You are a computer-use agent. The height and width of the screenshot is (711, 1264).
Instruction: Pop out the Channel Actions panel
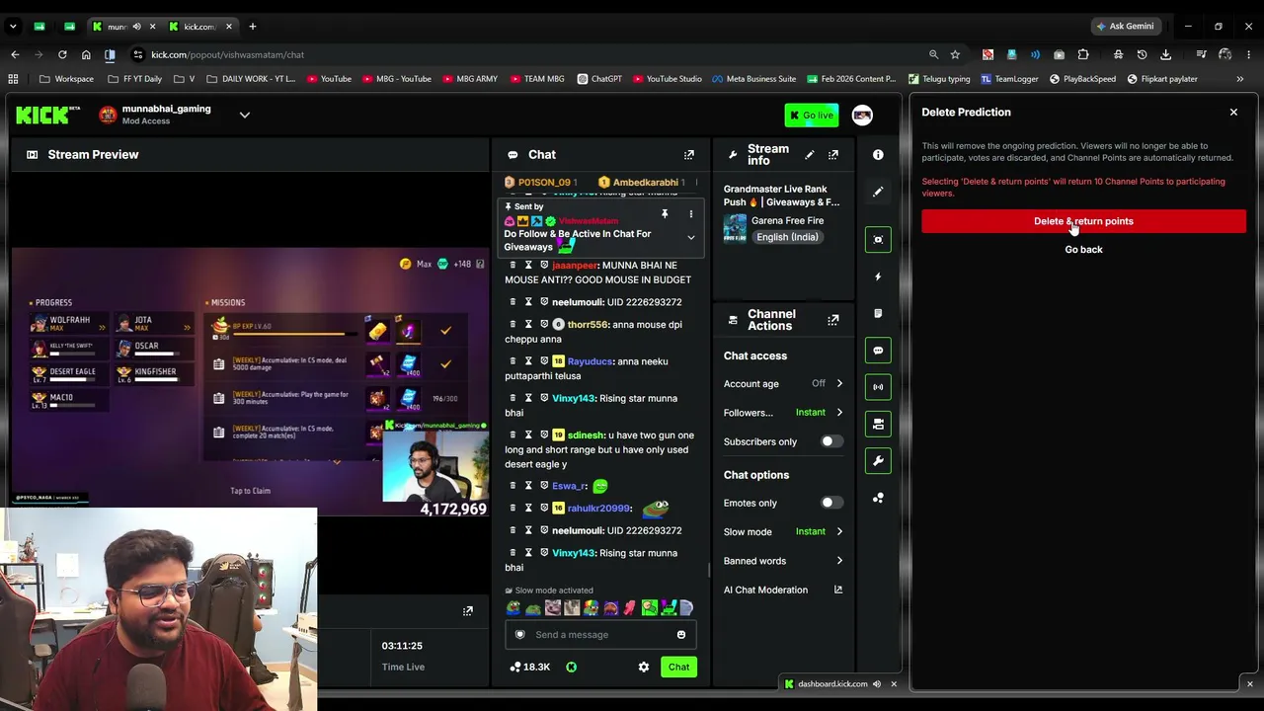833,320
